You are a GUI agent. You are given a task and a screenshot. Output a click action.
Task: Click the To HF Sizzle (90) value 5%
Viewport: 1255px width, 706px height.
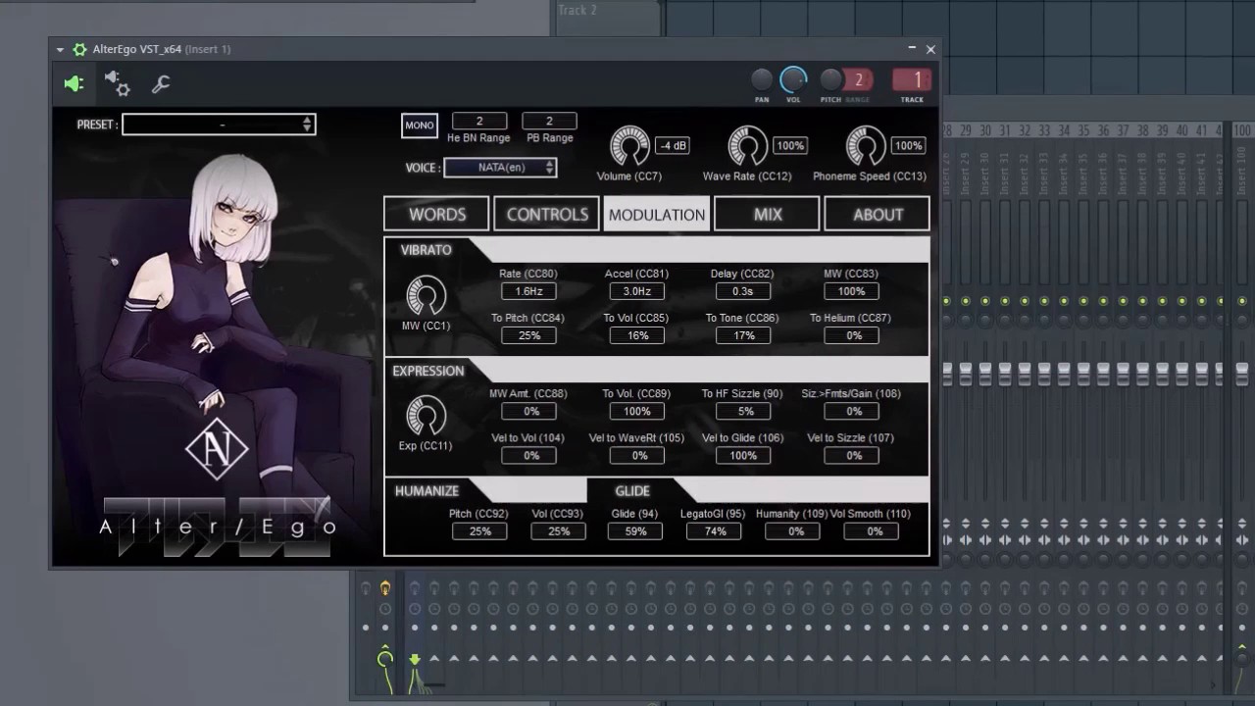pyautogui.click(x=742, y=412)
